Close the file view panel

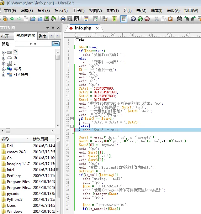(58, 28)
